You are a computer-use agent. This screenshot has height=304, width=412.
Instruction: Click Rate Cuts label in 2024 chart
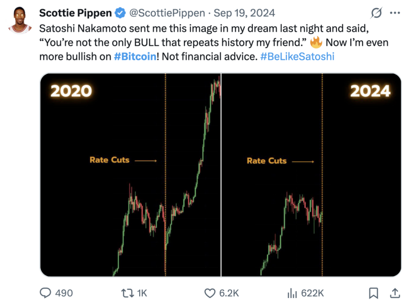pyautogui.click(x=267, y=160)
